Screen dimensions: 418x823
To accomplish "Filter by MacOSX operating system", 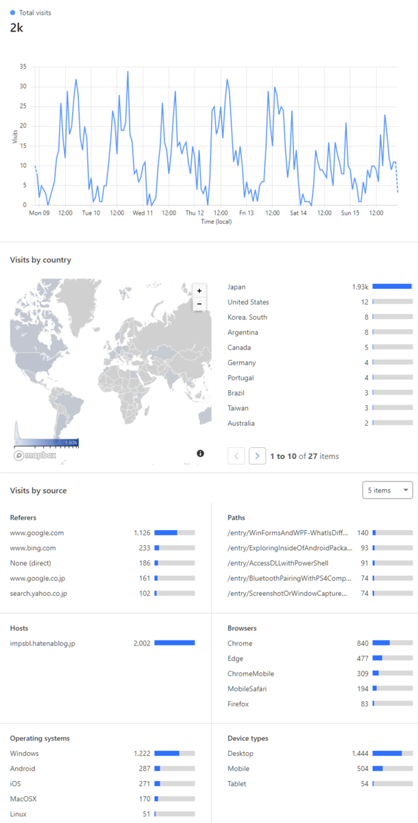I will [23, 798].
